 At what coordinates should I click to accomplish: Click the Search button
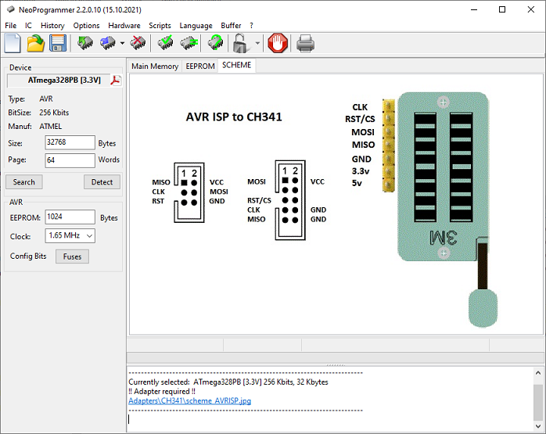24,182
